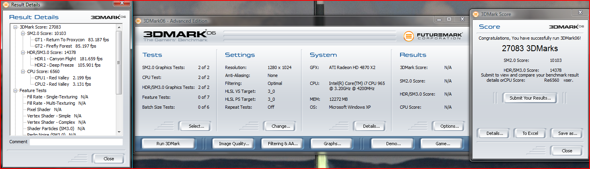Click the GFX value ATI Radeon HD 4870 X2
The width and height of the screenshot is (590, 169).
tap(352, 67)
